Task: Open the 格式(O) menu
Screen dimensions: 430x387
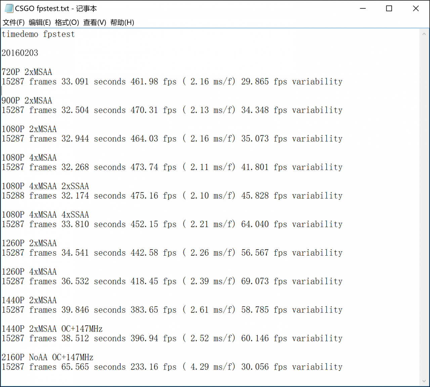Action: pos(67,23)
